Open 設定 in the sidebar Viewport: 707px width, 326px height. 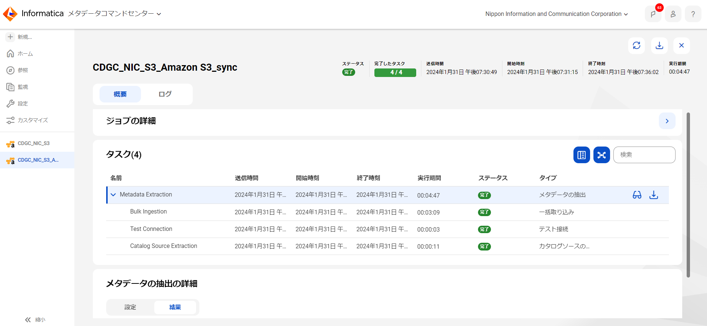point(17,104)
